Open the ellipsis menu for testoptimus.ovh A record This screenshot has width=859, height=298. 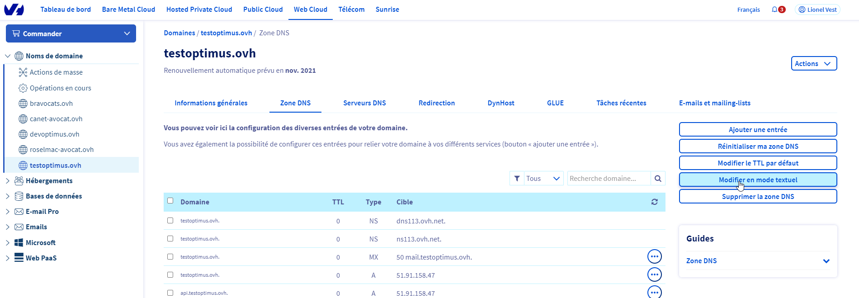tap(654, 275)
